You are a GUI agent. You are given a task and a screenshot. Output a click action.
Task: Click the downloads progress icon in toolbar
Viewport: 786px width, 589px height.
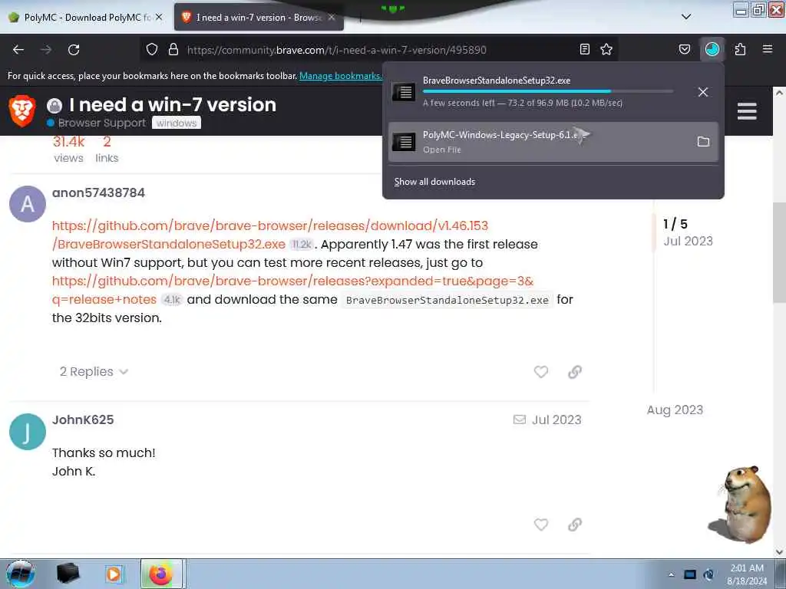click(x=712, y=49)
